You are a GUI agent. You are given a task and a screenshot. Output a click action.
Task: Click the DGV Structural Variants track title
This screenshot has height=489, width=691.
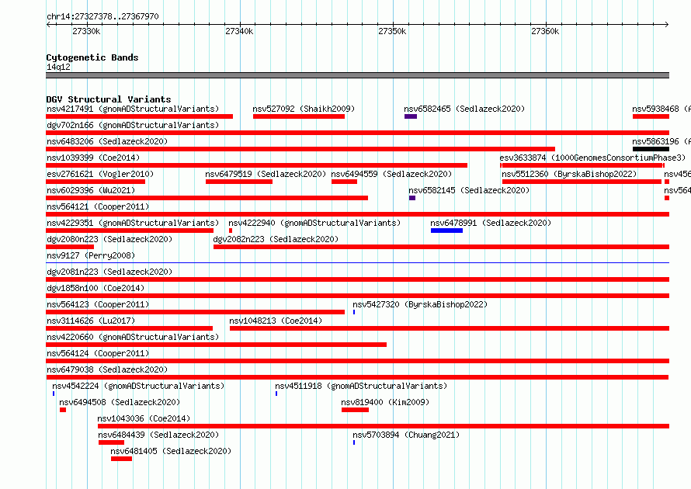click(109, 99)
